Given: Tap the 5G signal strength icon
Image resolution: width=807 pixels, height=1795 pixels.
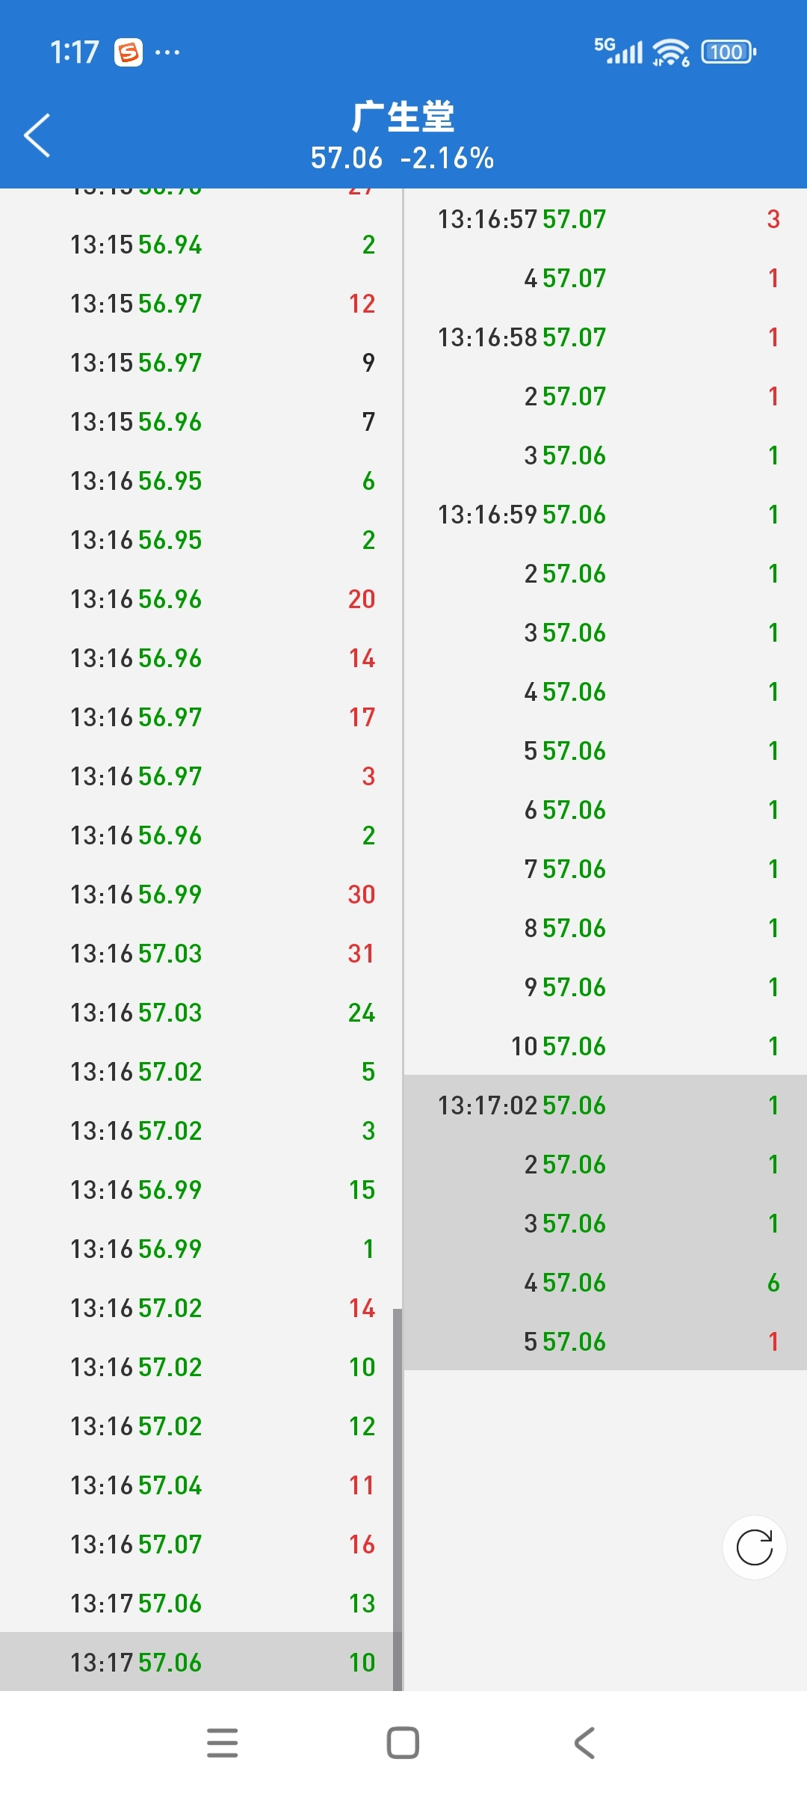Looking at the screenshot, I should (x=618, y=51).
